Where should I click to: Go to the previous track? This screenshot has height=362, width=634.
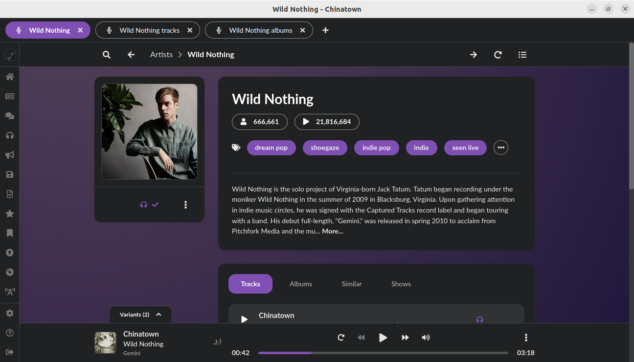361,338
